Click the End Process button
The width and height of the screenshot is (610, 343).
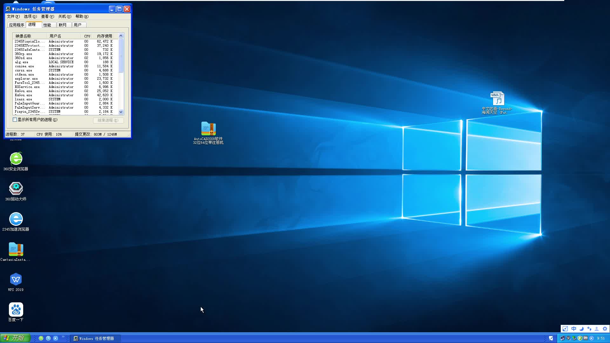pyautogui.click(x=108, y=120)
